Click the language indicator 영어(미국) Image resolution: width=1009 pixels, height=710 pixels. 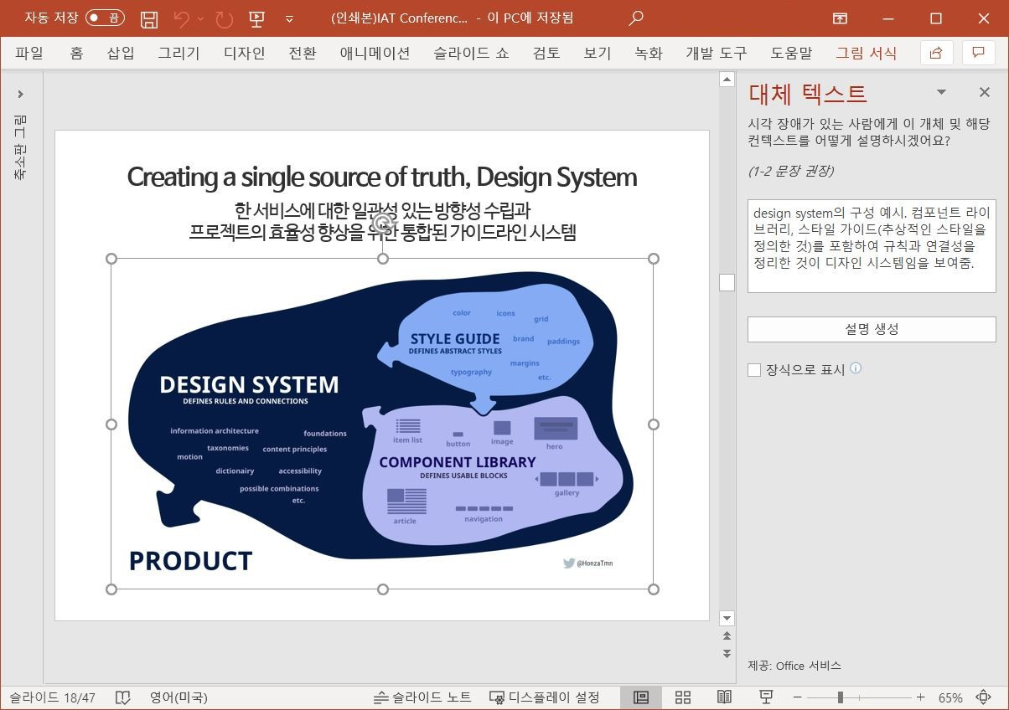(179, 697)
